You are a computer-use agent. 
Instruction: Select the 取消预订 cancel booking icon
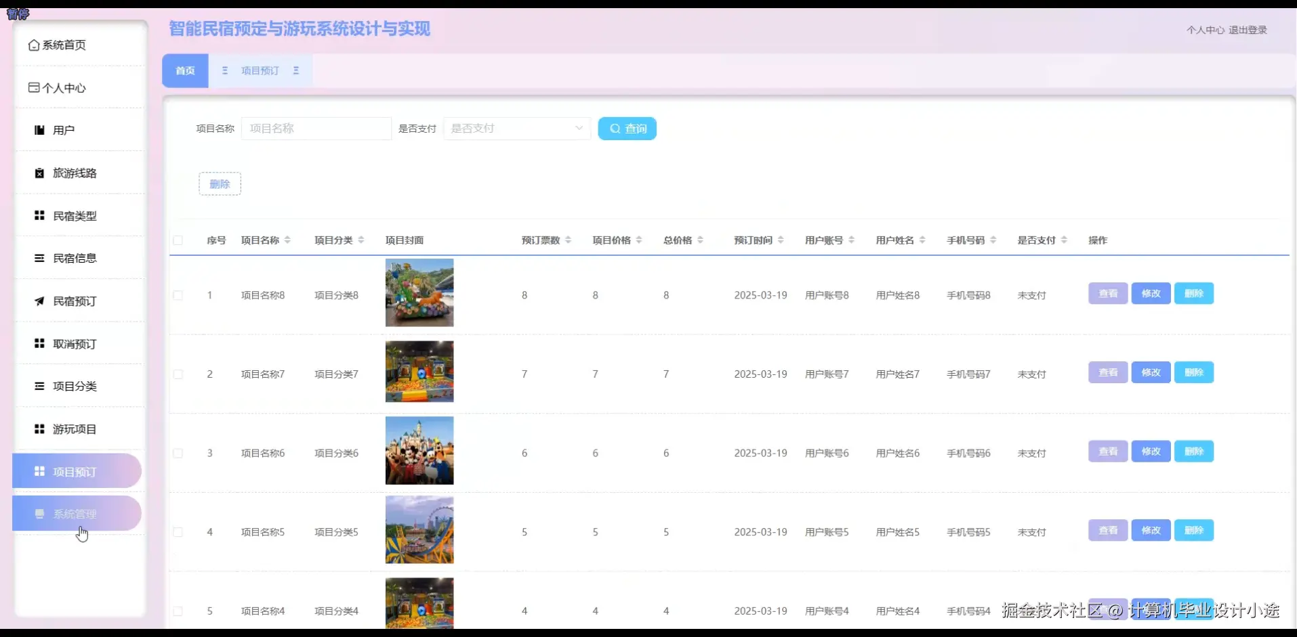pyautogui.click(x=39, y=343)
